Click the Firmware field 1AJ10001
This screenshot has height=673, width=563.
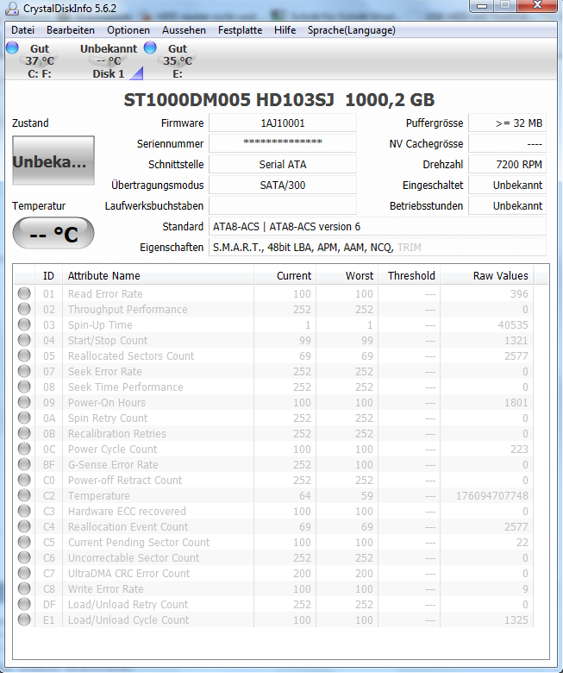[283, 123]
